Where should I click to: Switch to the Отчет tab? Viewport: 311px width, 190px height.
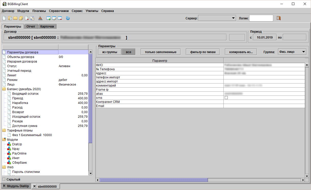point(31,27)
